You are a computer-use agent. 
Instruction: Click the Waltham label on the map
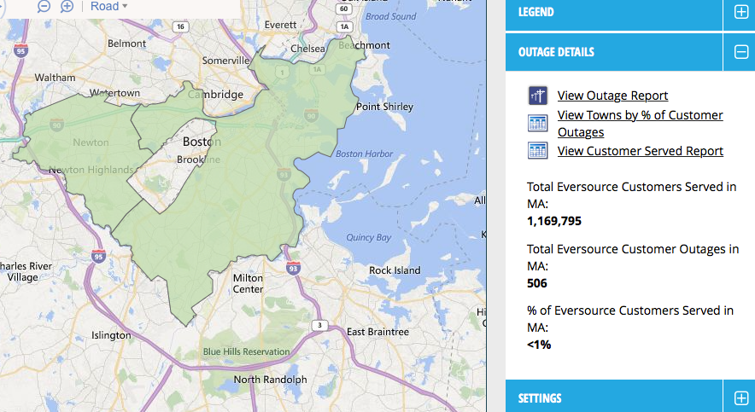[55, 78]
